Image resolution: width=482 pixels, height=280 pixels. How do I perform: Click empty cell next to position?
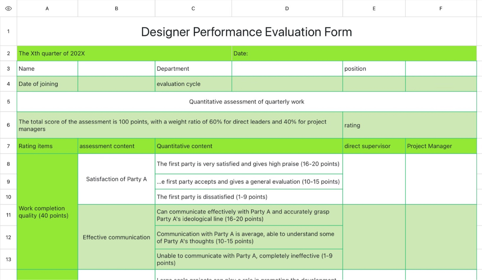click(441, 69)
